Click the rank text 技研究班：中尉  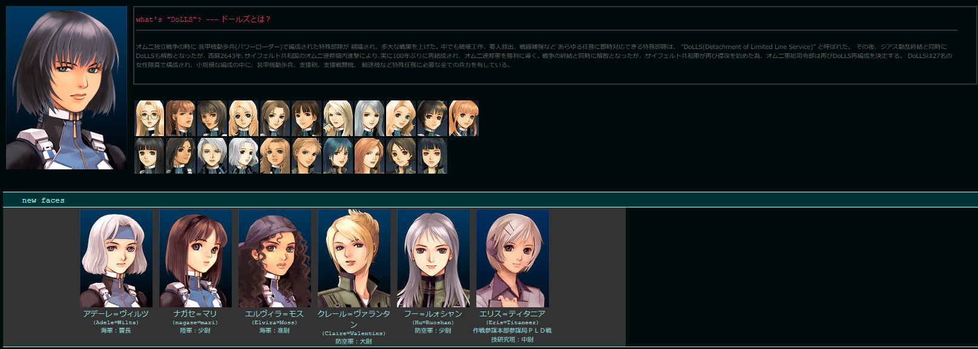pyautogui.click(x=513, y=340)
